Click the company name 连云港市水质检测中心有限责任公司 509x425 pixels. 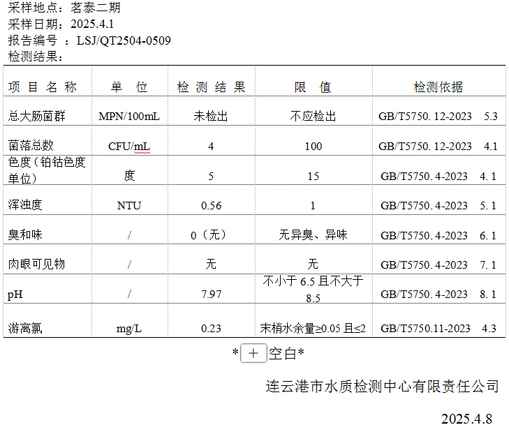tap(382, 386)
